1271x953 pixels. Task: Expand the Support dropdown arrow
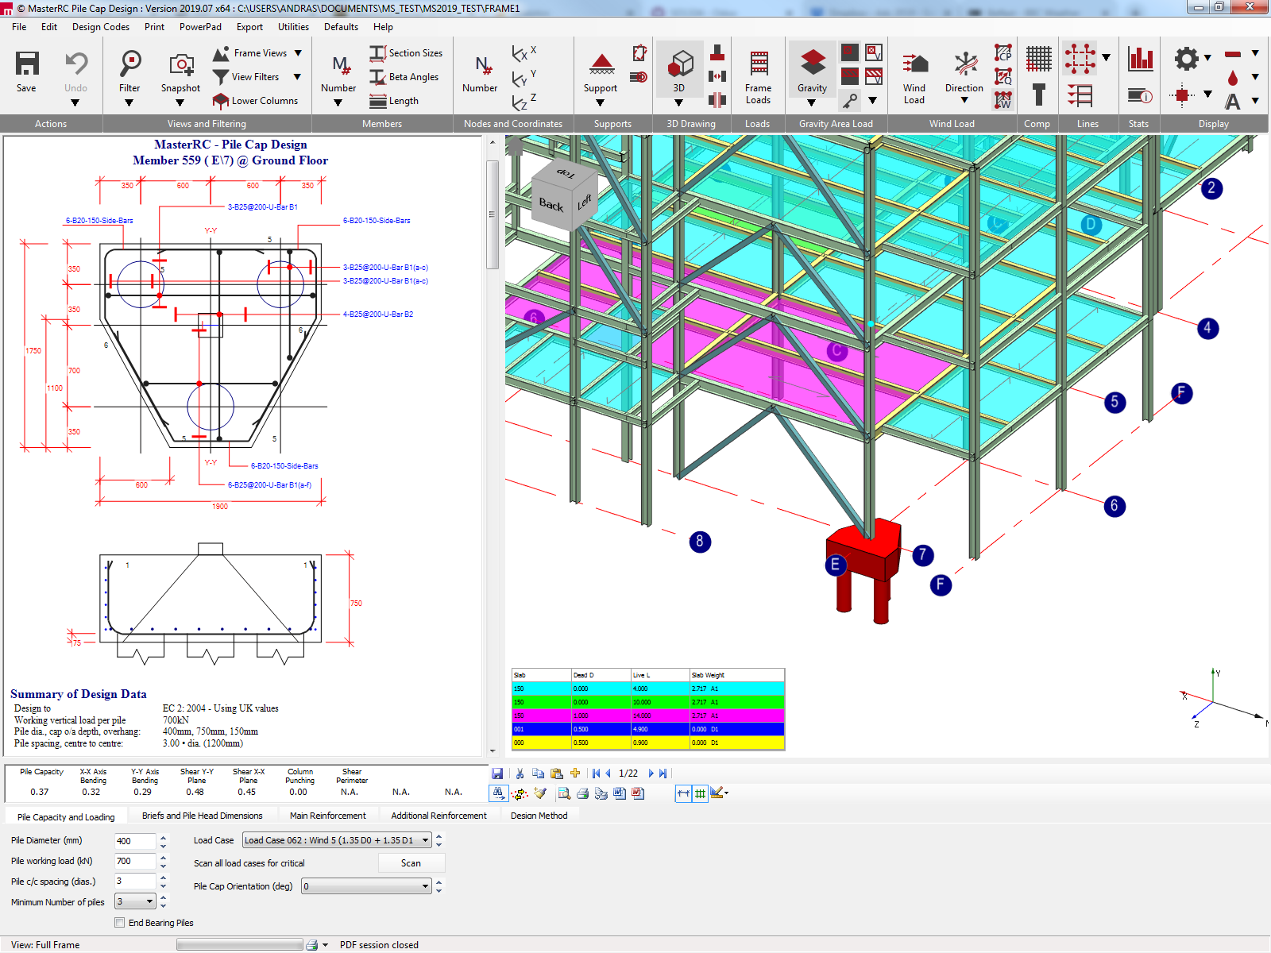pos(601,102)
